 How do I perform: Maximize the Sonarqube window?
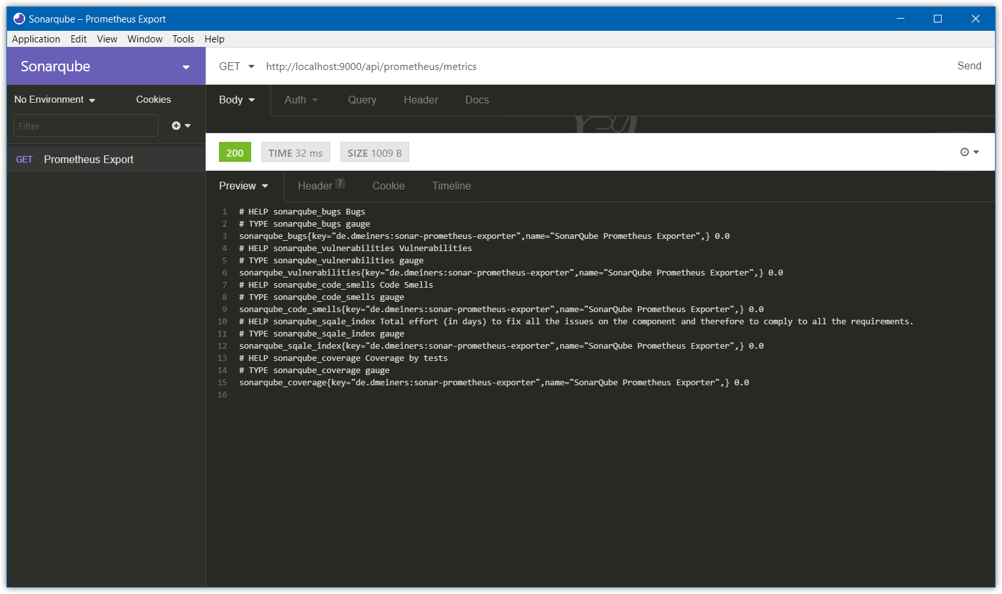(x=938, y=19)
